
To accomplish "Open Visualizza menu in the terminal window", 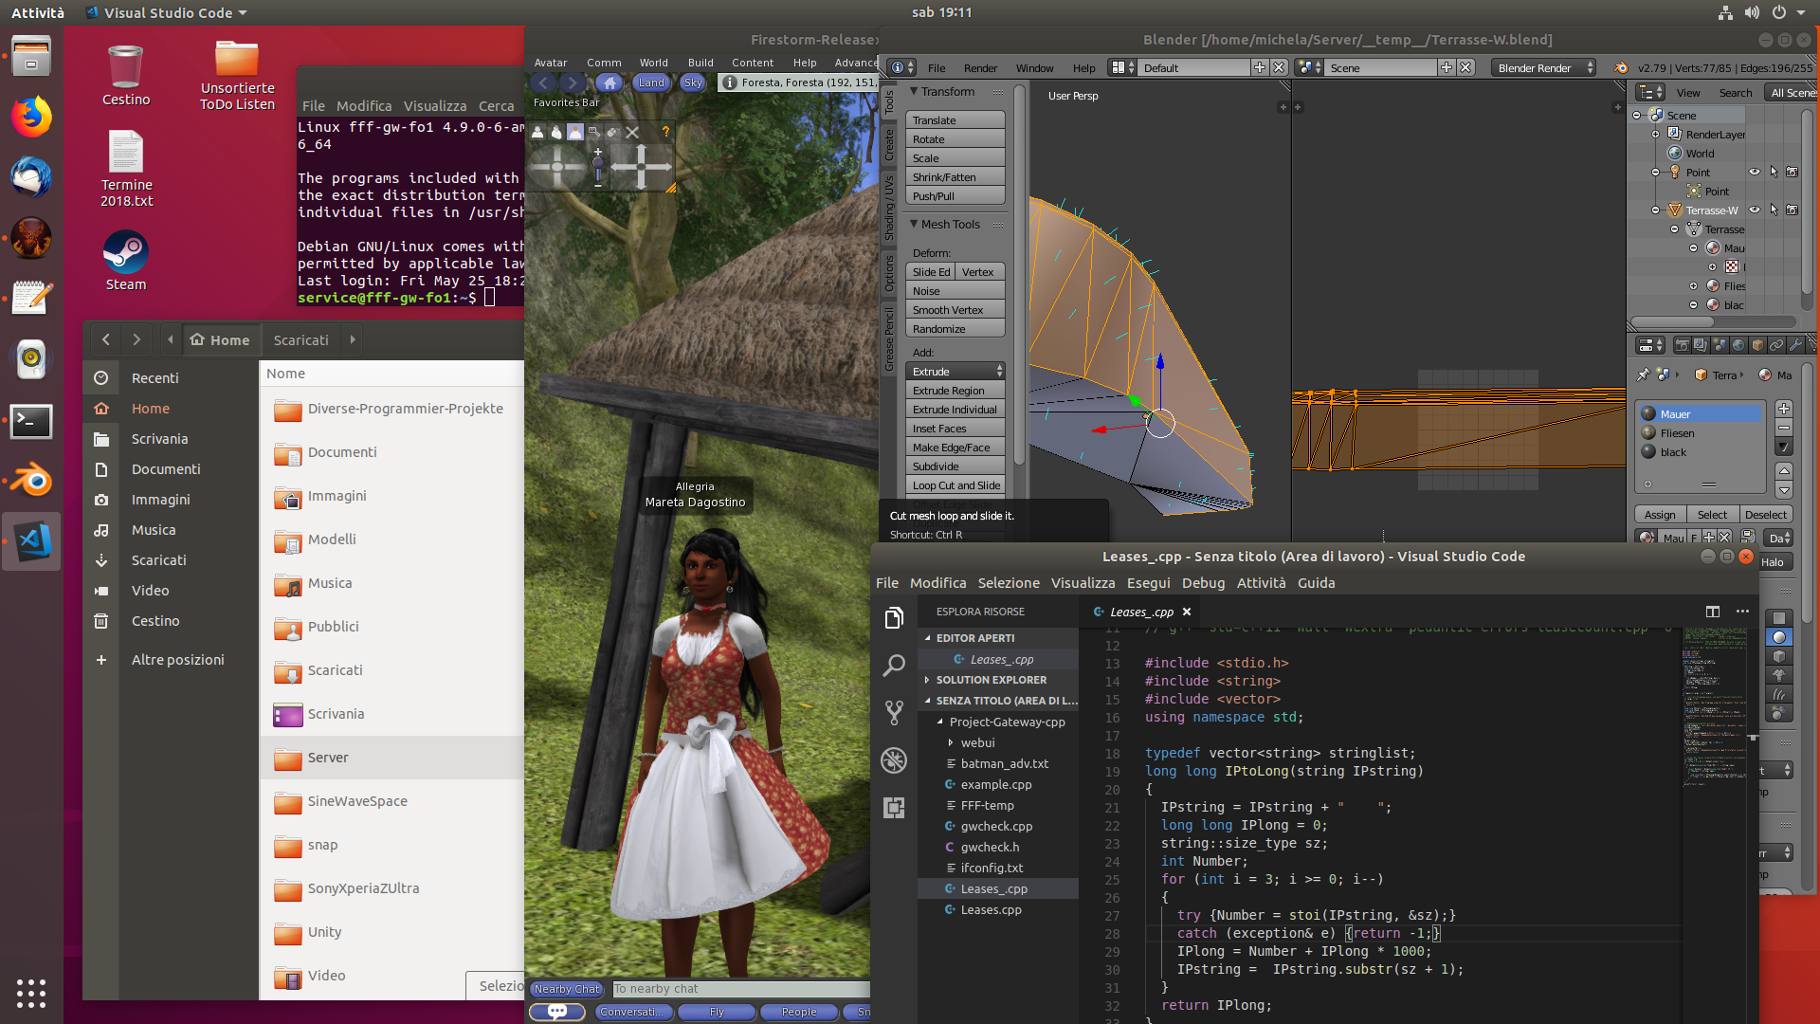I will (x=435, y=106).
